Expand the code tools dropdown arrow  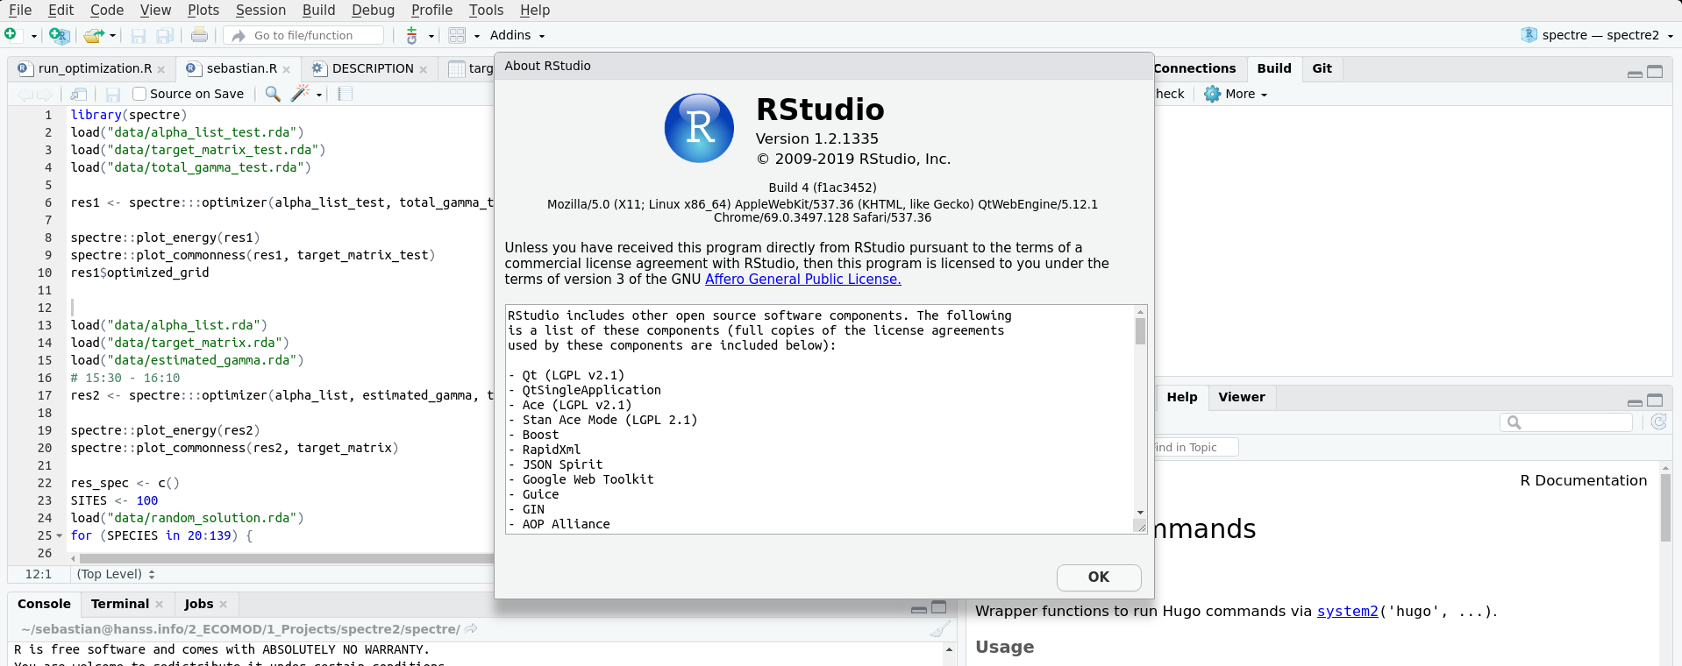coord(319,95)
